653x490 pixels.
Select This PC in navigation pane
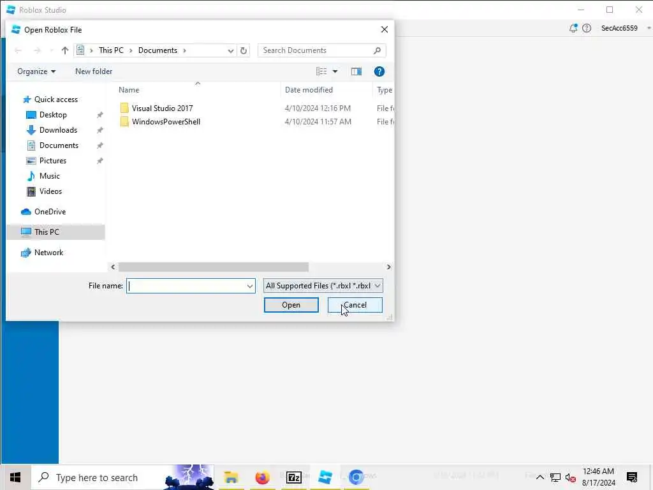[47, 232]
